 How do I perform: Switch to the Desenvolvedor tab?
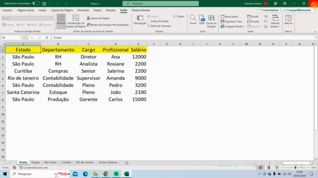(141, 10)
